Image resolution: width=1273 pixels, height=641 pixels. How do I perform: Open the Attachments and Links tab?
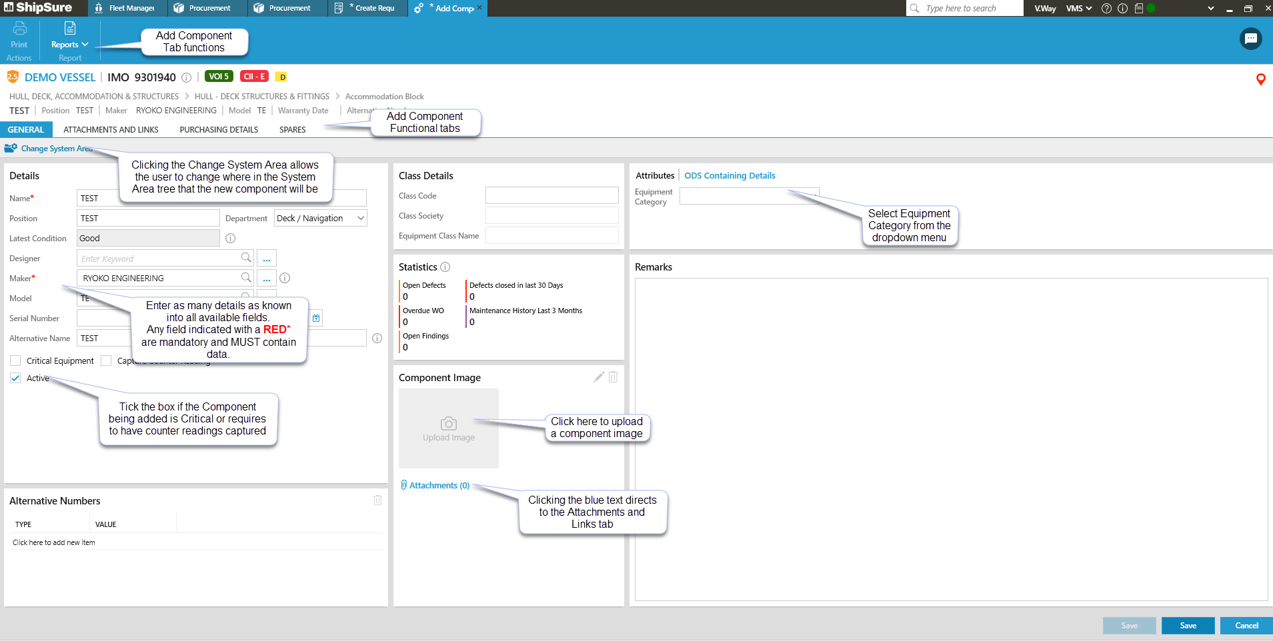point(111,130)
